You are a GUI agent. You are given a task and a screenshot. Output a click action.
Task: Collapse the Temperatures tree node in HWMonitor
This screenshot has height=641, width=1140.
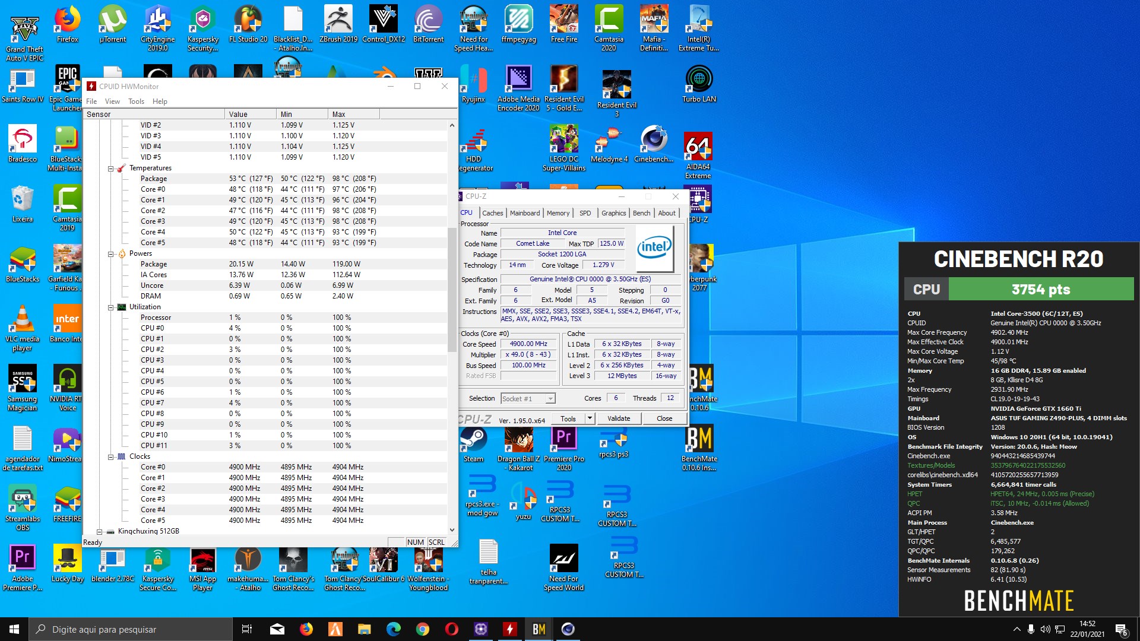tap(110, 169)
